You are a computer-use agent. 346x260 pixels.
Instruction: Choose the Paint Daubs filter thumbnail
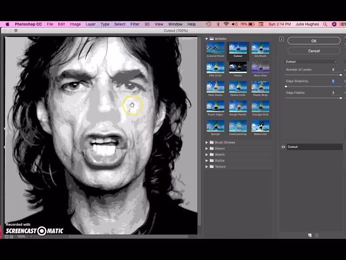click(215, 87)
